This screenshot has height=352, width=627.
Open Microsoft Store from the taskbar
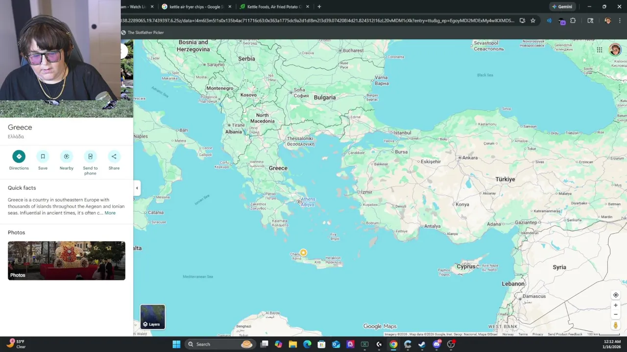click(x=321, y=344)
